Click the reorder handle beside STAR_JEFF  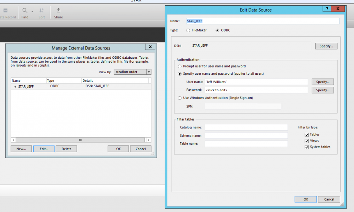pyautogui.click(x=15, y=86)
